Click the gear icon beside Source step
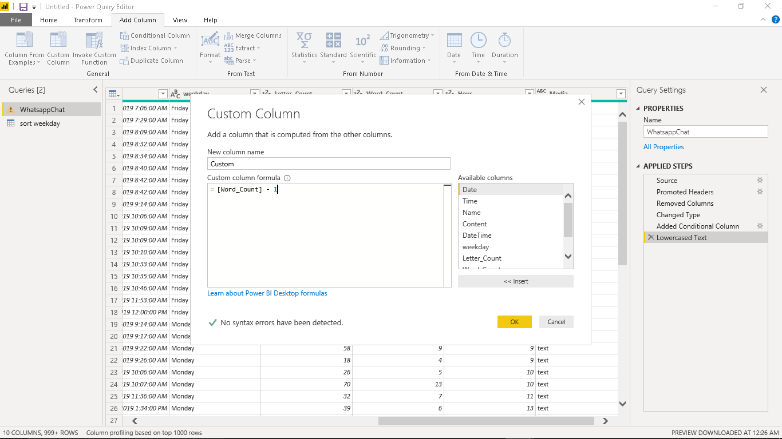Viewport: 782px width, 439px height. (760, 180)
